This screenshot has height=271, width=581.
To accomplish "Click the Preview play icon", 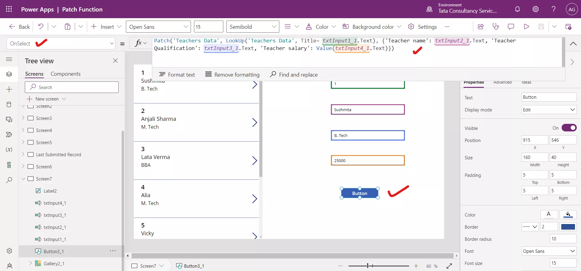I will [526, 27].
